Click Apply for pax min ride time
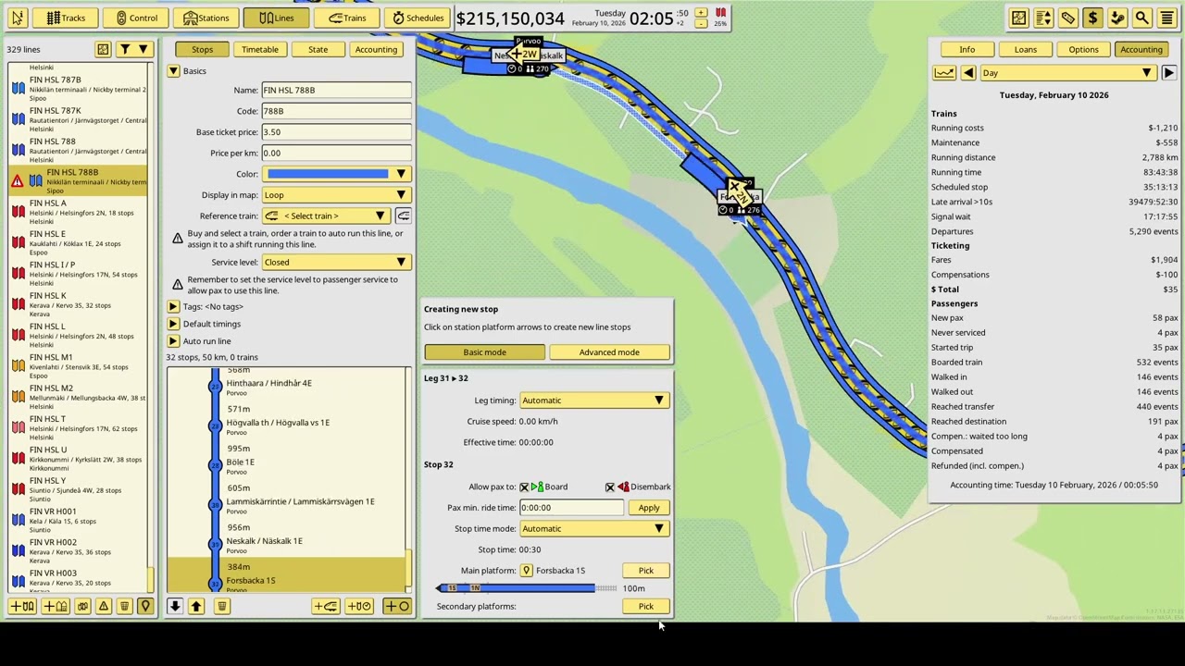 pyautogui.click(x=648, y=508)
